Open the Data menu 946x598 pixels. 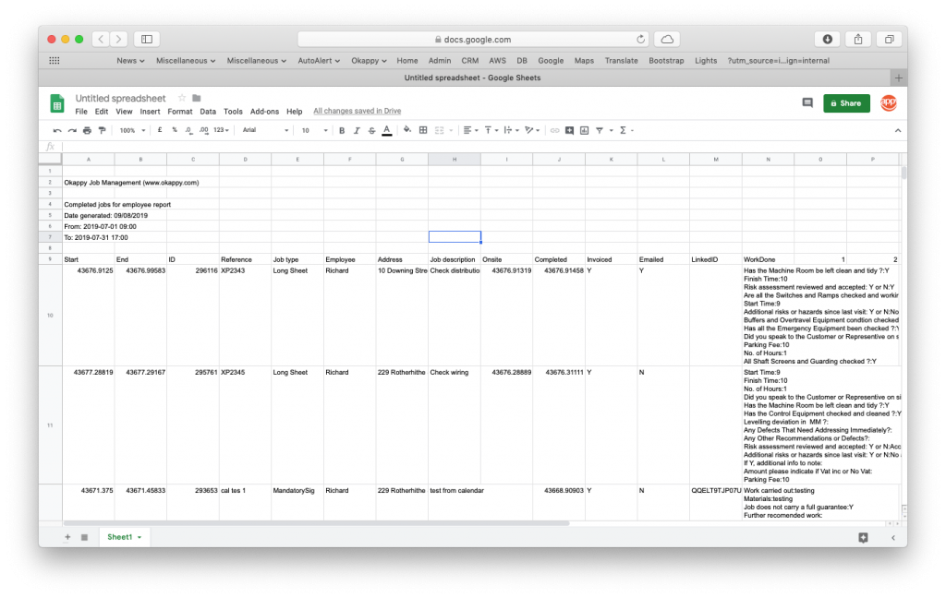pos(208,112)
